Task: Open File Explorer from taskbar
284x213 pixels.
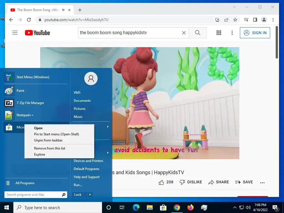Action: 149,207
